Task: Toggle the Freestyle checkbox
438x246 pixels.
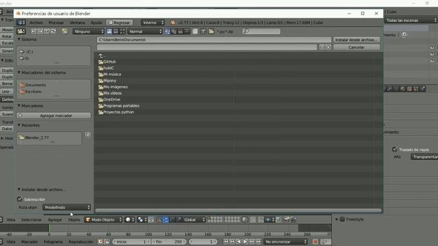Action: point(342,219)
